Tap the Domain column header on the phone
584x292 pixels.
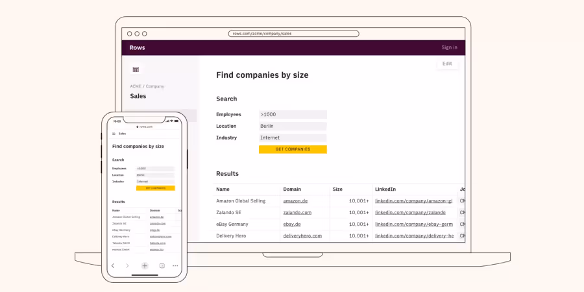click(154, 210)
